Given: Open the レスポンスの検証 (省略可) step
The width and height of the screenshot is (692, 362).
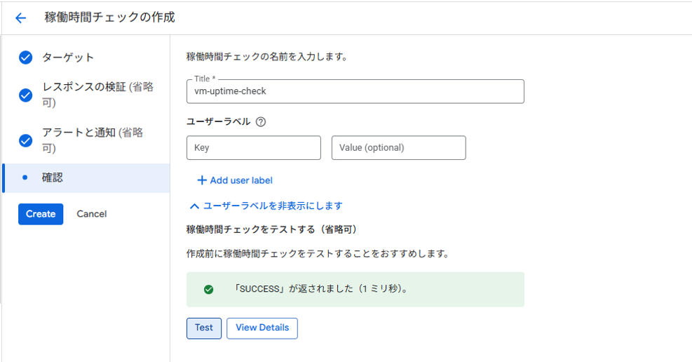Looking at the screenshot, I should point(98,95).
